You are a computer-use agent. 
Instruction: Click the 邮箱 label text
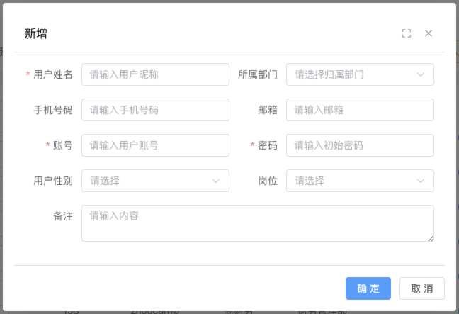(x=268, y=110)
